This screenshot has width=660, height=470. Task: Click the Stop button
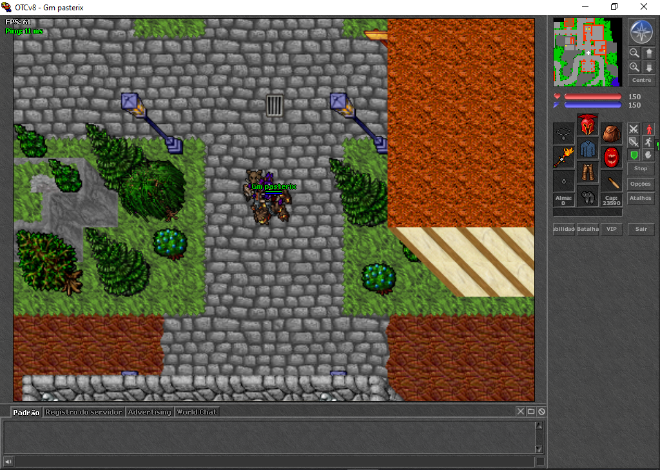tap(641, 168)
